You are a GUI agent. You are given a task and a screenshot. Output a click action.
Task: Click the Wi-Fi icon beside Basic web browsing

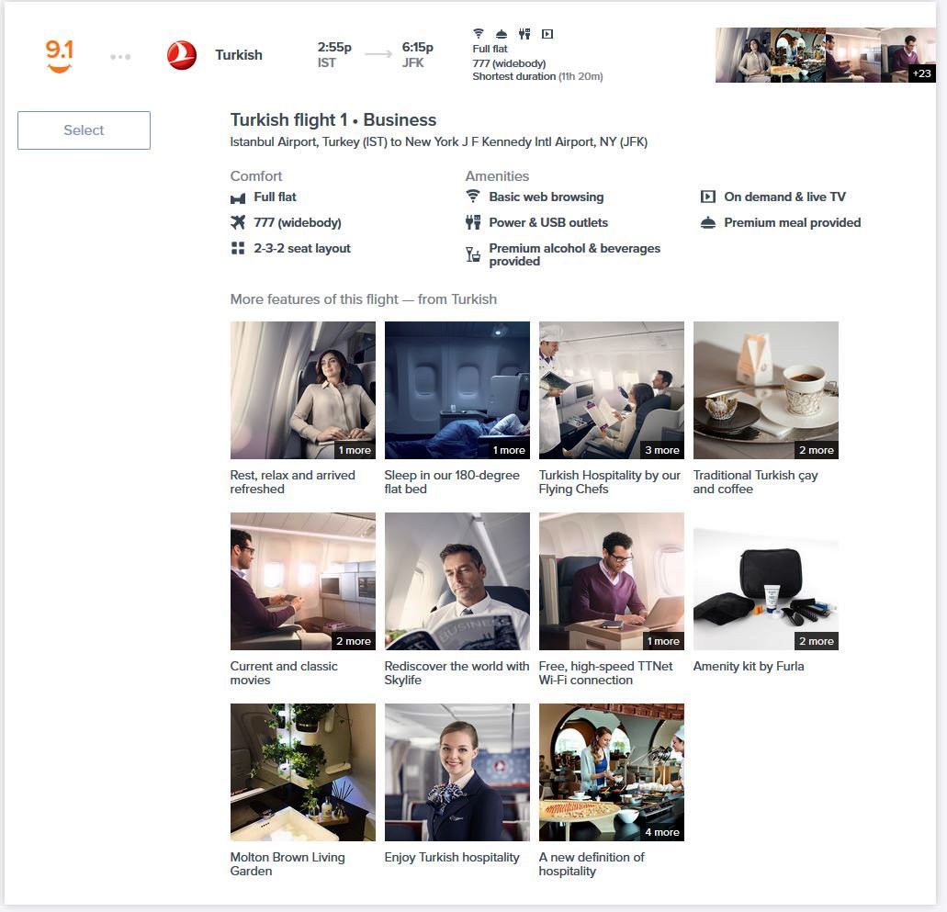click(473, 197)
